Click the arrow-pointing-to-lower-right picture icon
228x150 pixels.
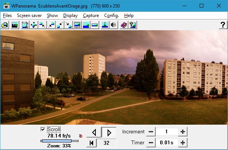tap(69, 25)
